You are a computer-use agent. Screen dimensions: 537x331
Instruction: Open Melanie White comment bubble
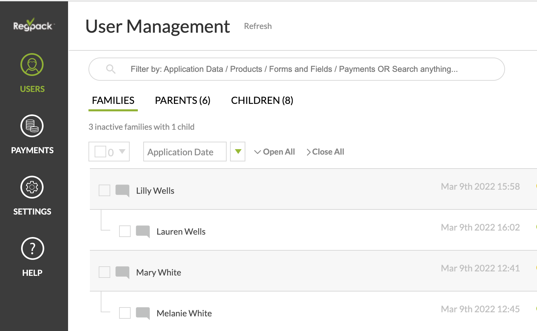143,313
